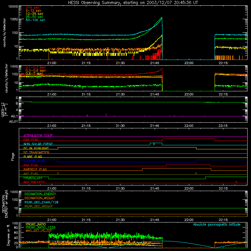Click the 10000 tick on the top panel

click(x=13, y=6)
